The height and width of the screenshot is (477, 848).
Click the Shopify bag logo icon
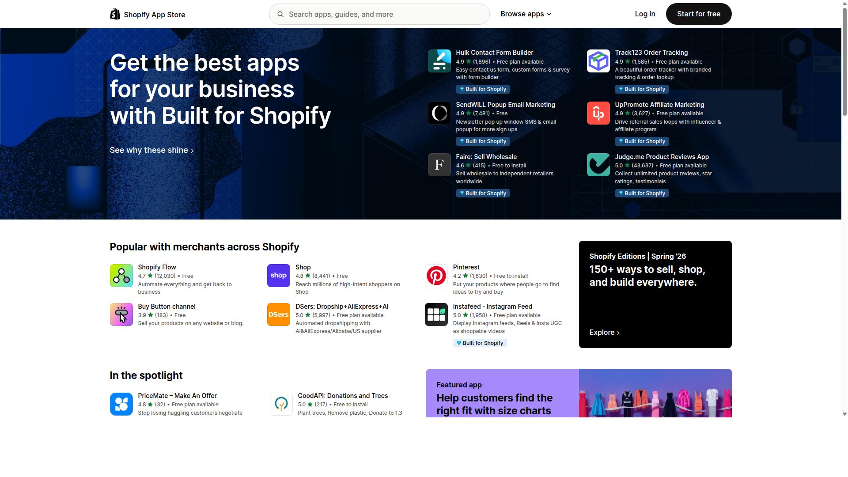coord(115,14)
